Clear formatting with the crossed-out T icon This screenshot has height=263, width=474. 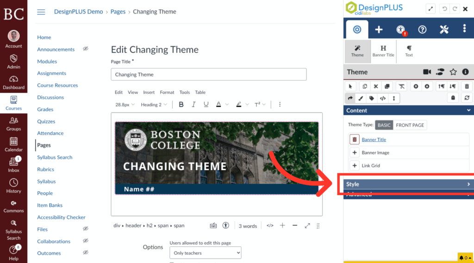tap(401, 86)
